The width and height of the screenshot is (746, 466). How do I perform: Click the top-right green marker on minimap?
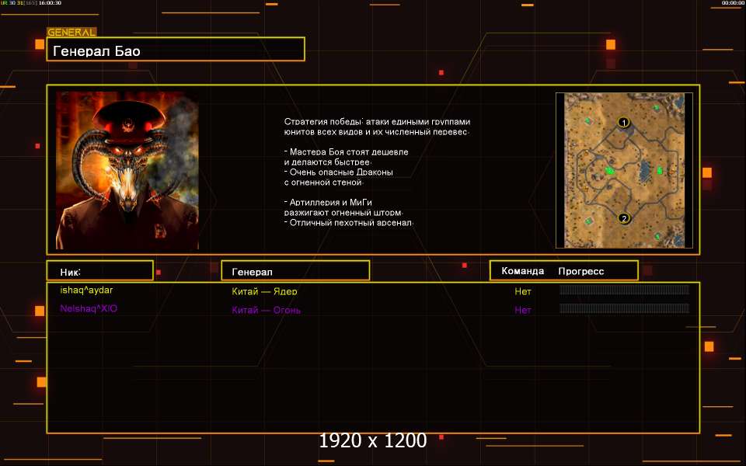point(657,108)
